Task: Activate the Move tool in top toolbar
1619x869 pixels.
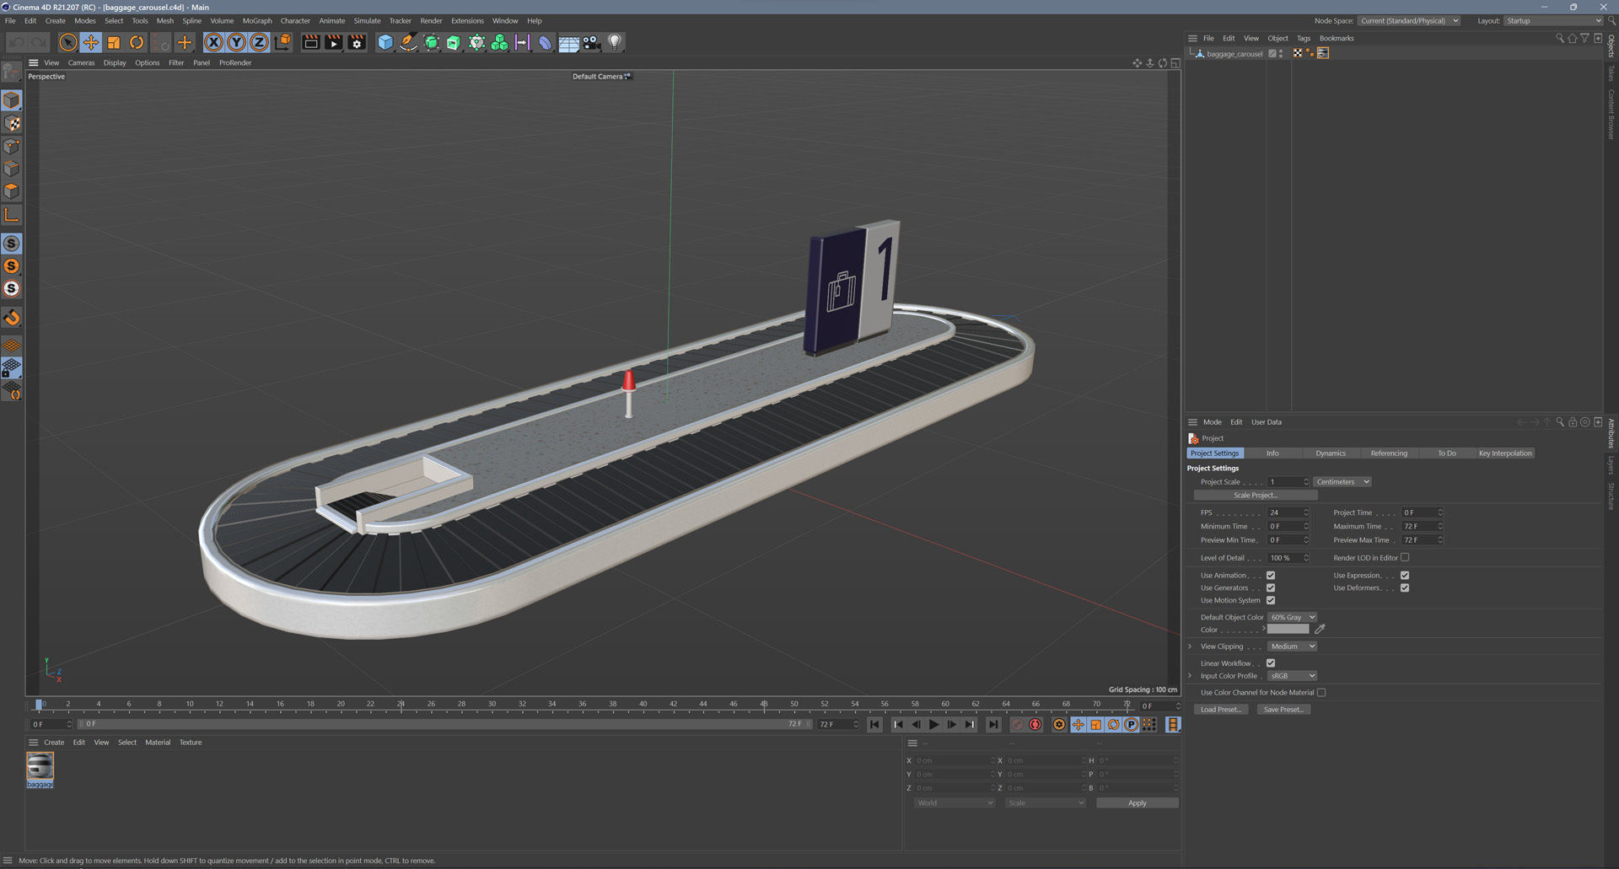Action: [91, 42]
